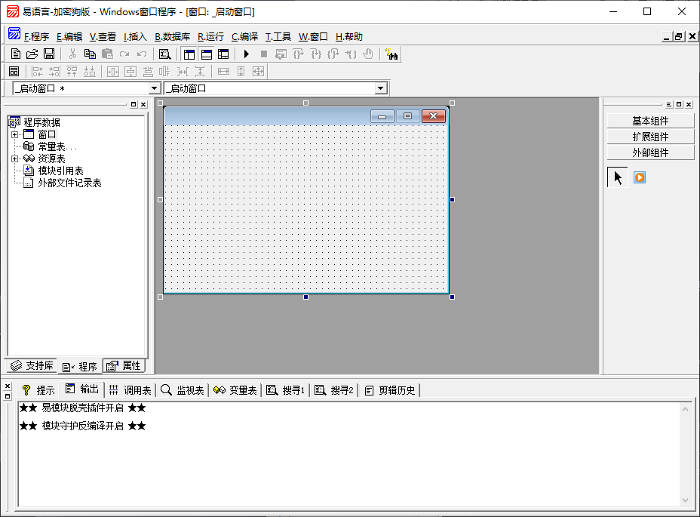
Task: Select the orange media player component
Action: point(640,177)
